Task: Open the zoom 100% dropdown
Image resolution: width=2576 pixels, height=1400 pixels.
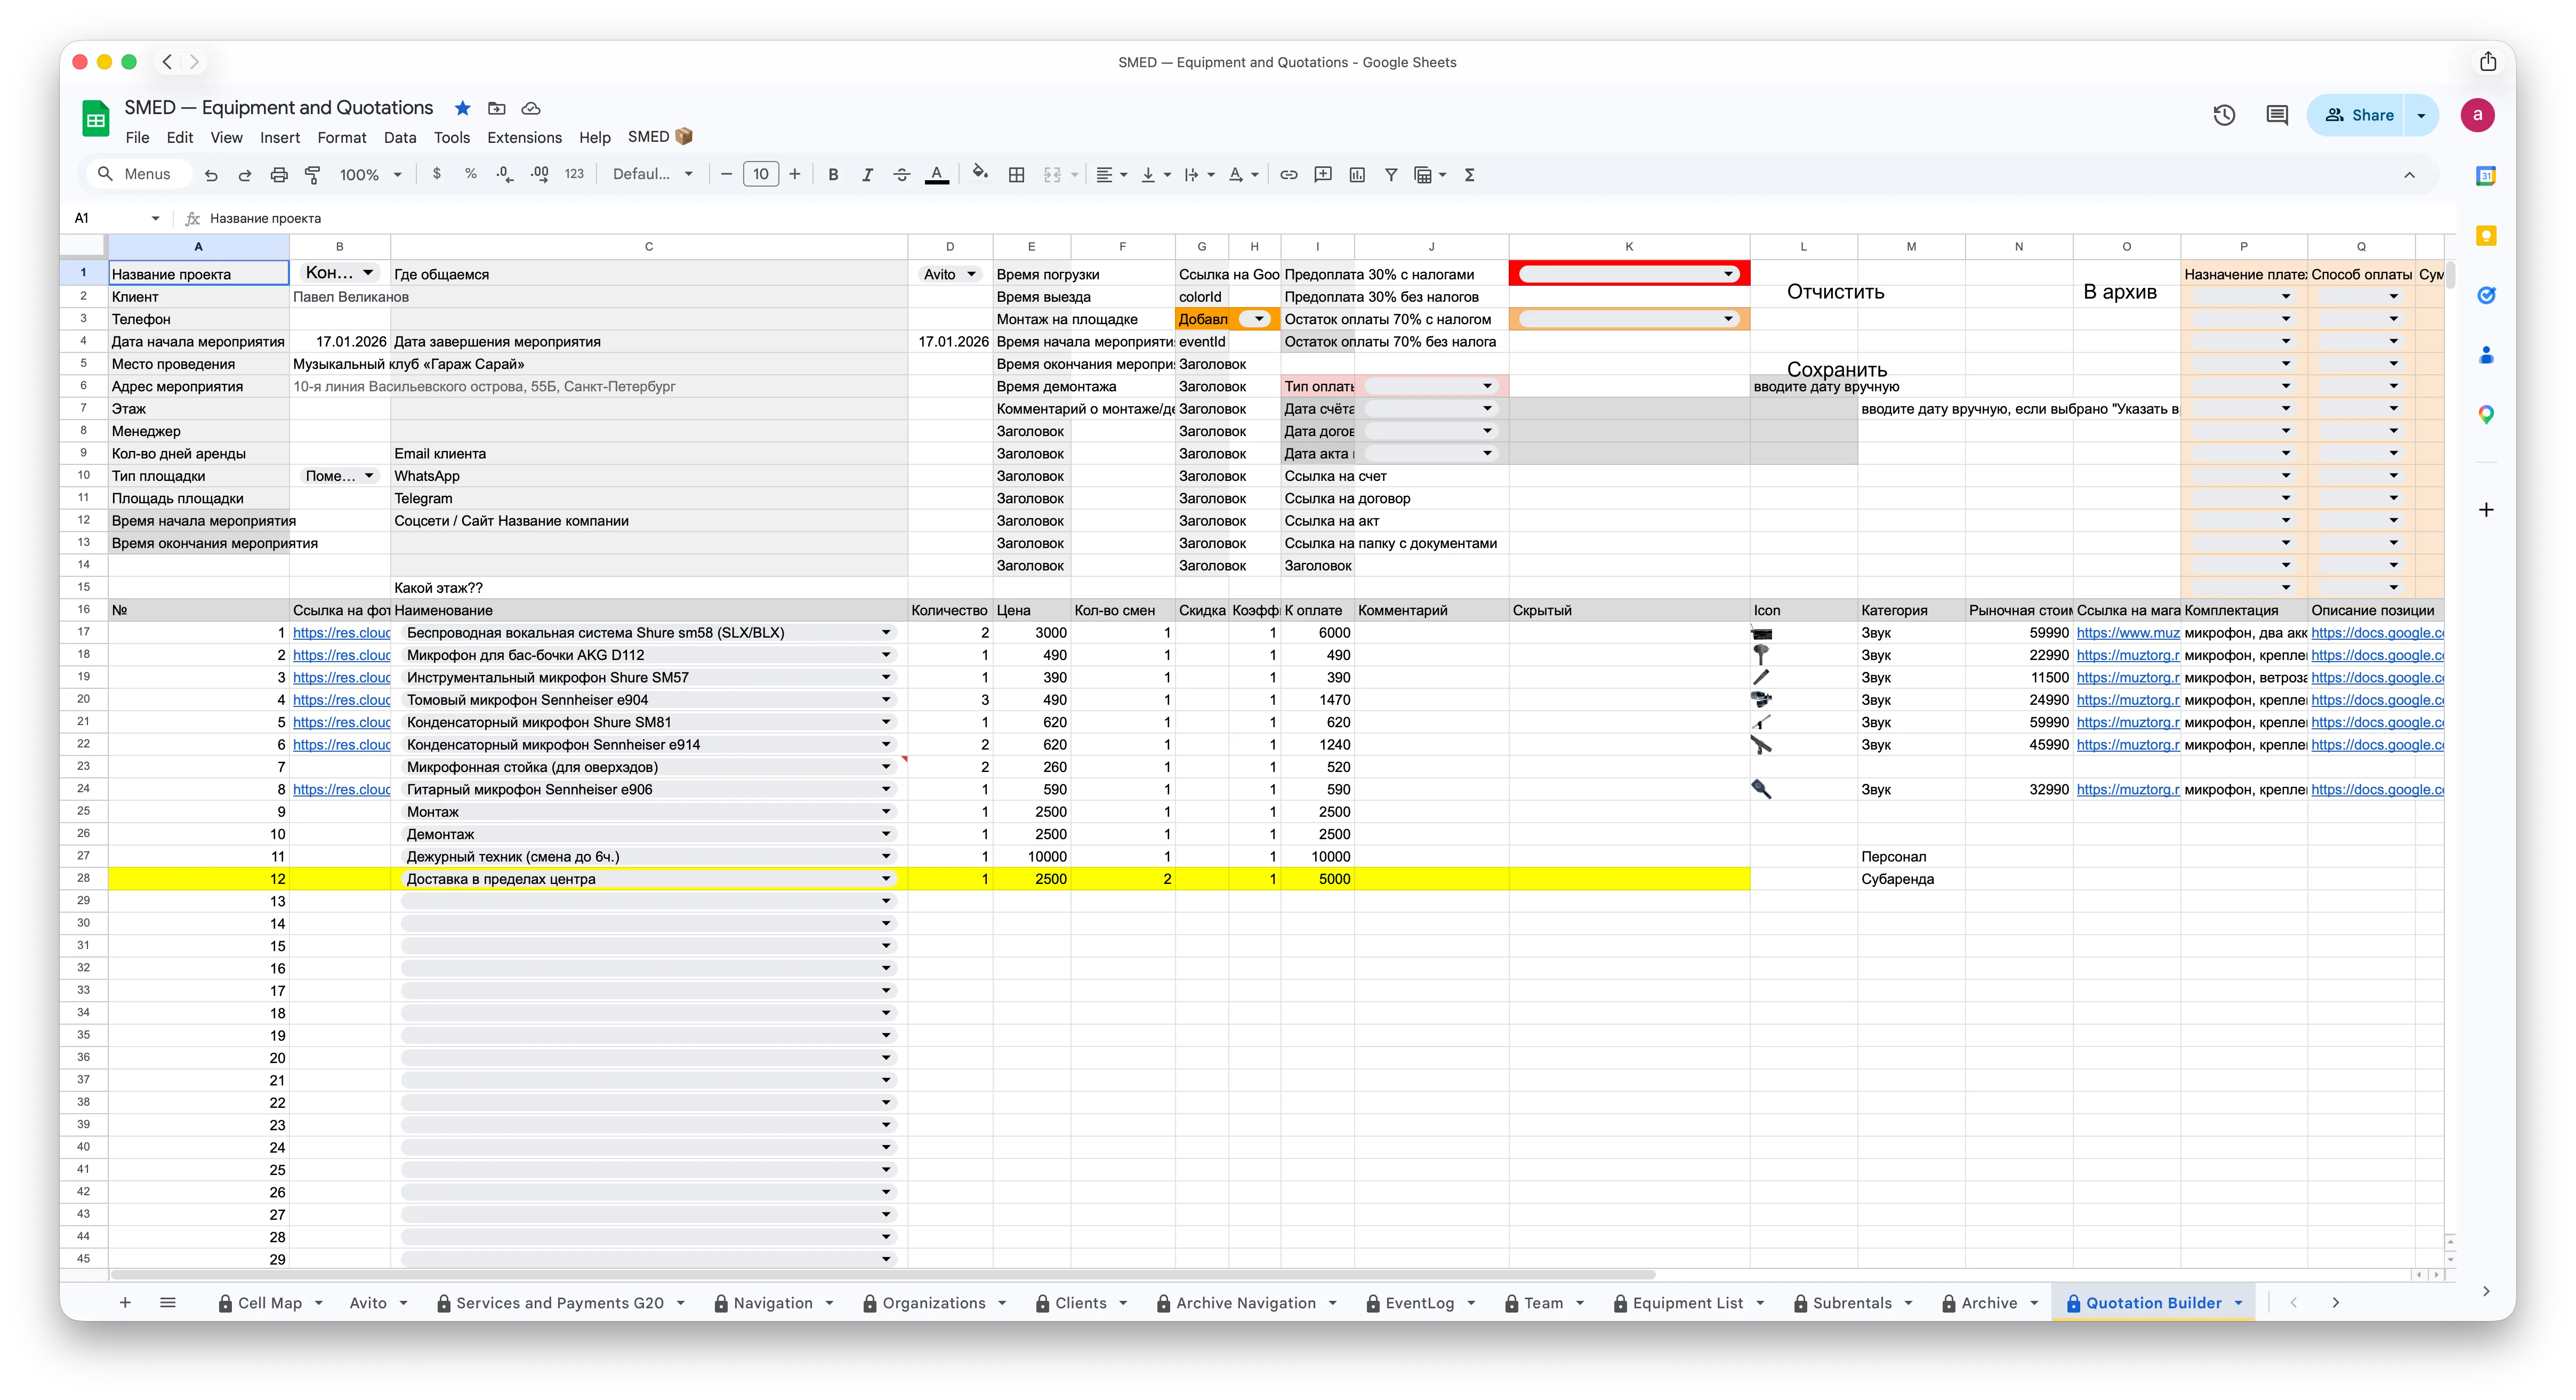Action: (370, 175)
